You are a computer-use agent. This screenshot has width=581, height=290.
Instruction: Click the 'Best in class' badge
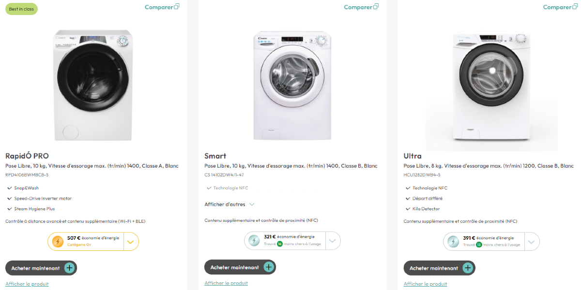[x=21, y=9]
